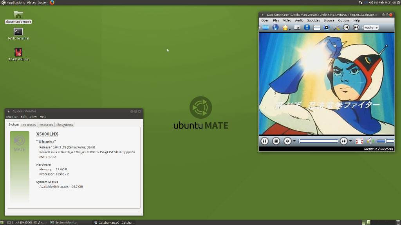Switch to the Processes tab
401x225 pixels.
pos(28,125)
